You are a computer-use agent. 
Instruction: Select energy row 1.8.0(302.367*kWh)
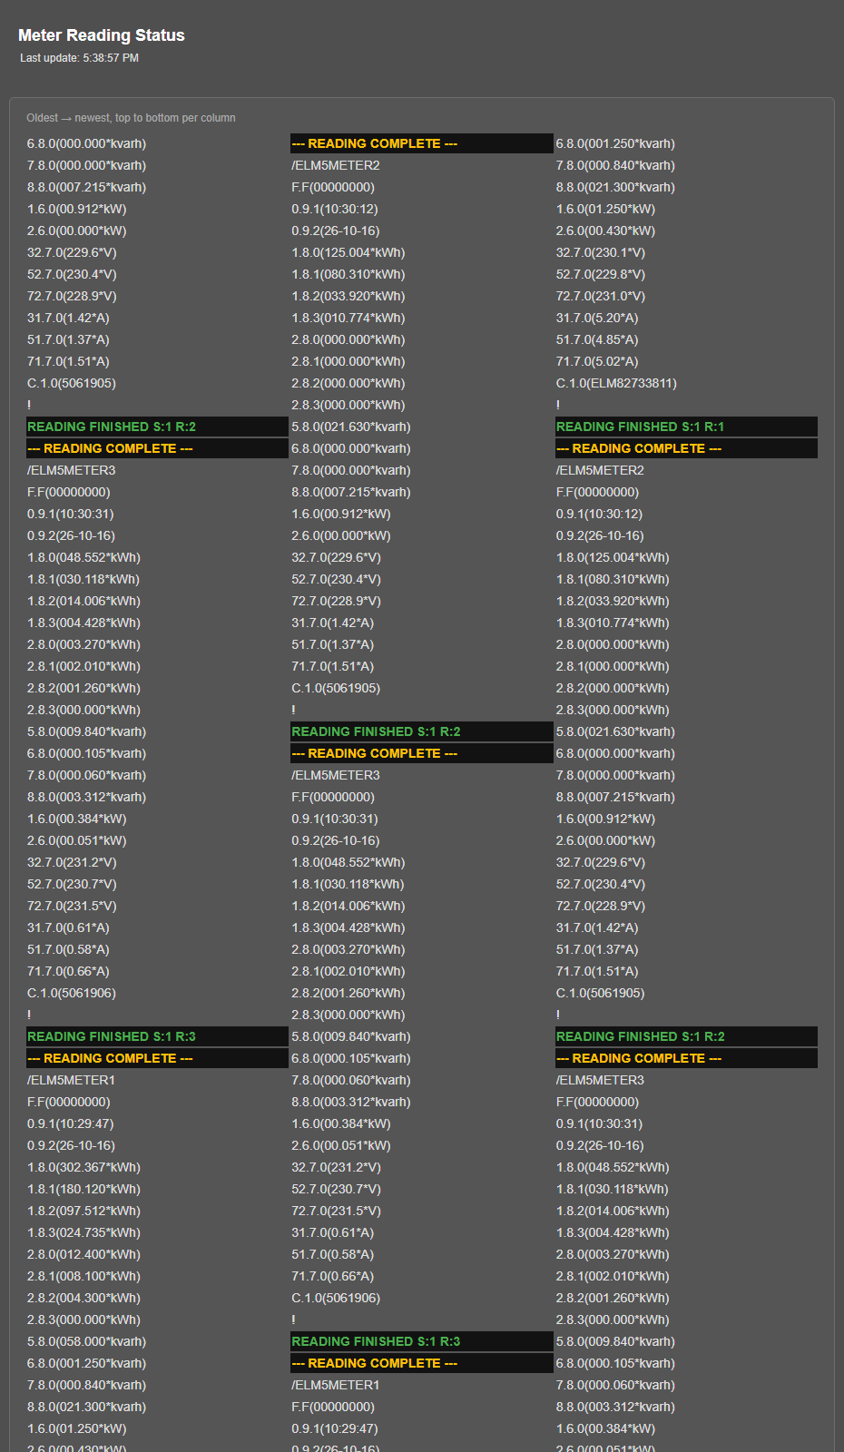(157, 1167)
